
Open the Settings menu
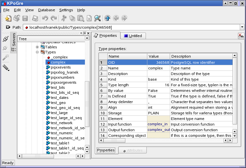[66, 10]
